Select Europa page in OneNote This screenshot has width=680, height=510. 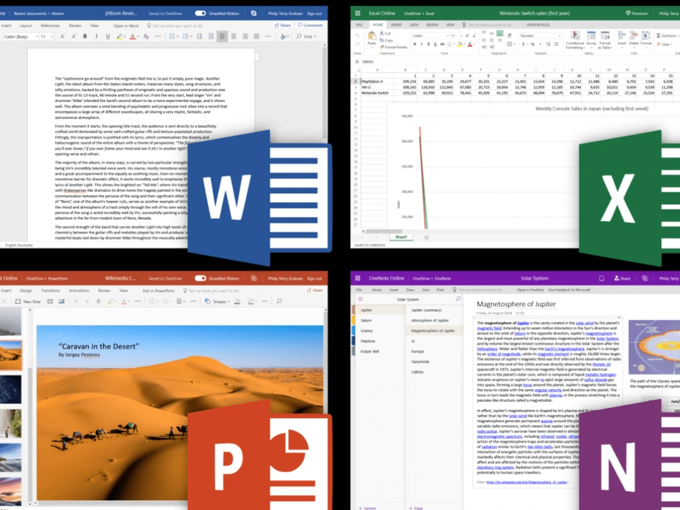[x=434, y=352]
